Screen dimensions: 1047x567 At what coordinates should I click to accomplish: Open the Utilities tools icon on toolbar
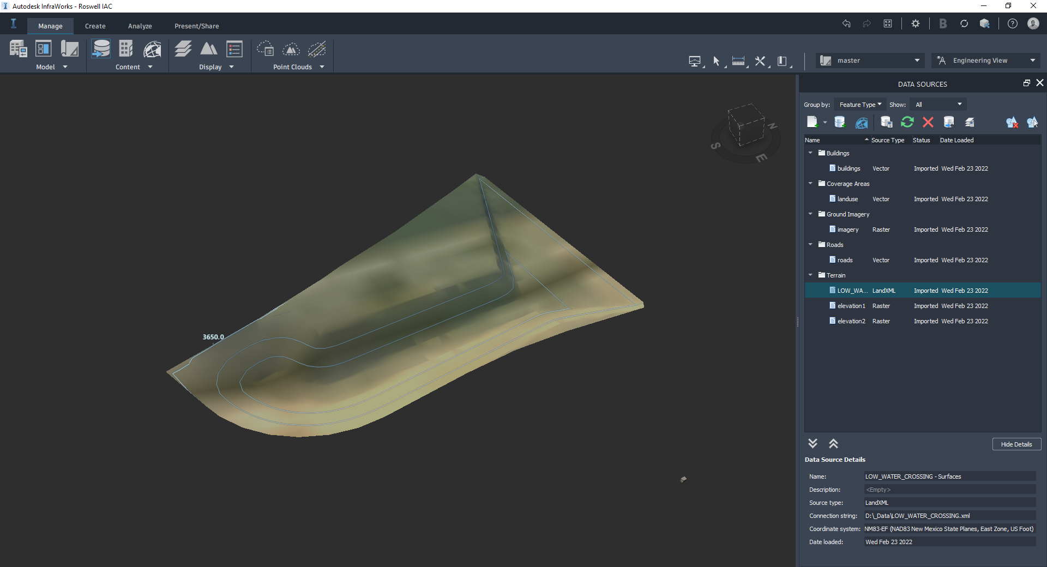pos(760,61)
